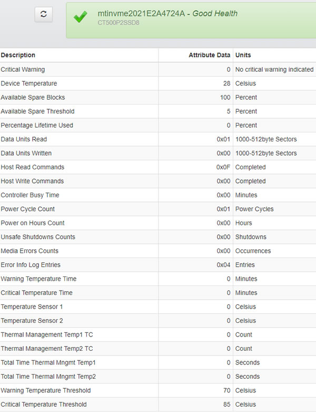Viewport: 316px width, 412px height.
Task: Click the green checkmark health icon
Action: click(x=81, y=17)
